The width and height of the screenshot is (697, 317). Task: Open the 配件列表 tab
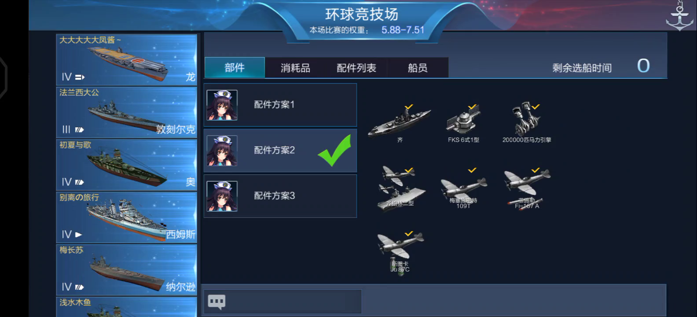(x=356, y=68)
